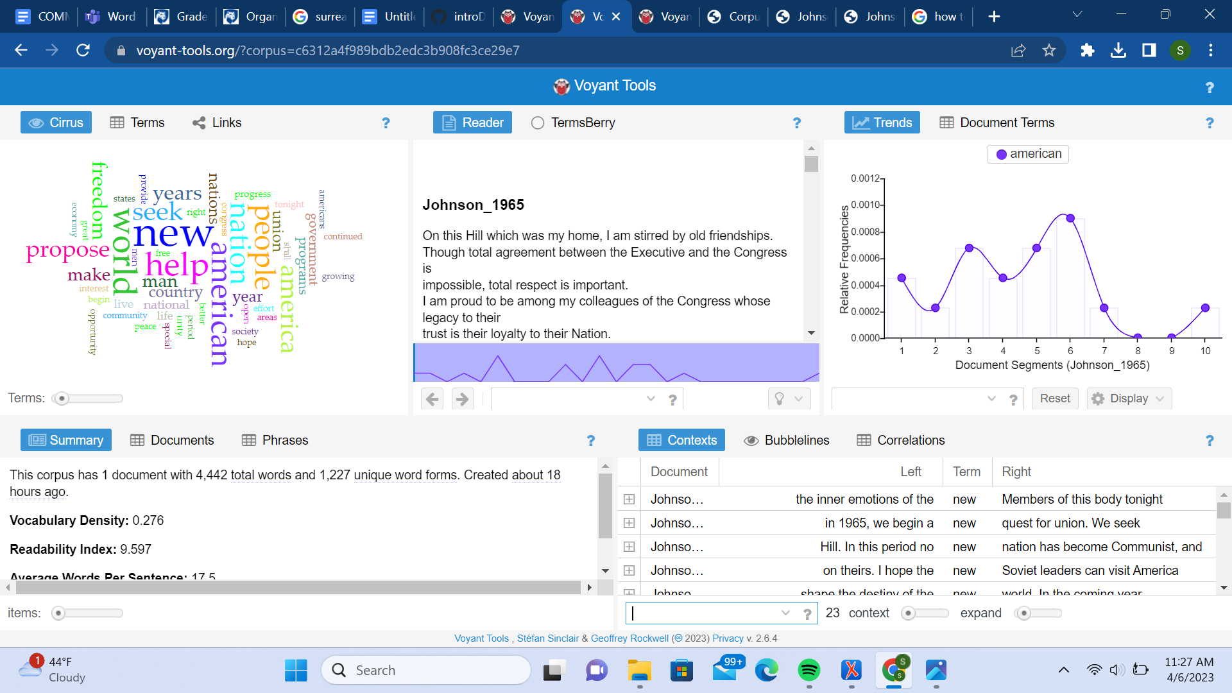Open help for the Contexts panel

click(1210, 440)
